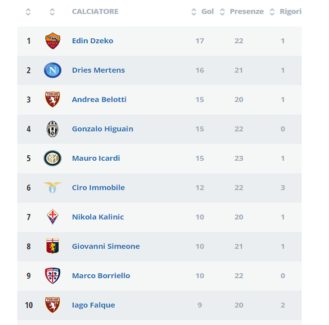Click the Fiorentina club crest

coord(52,217)
